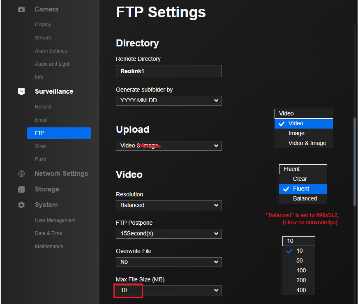Click the Storage section icon
Image resolution: width=358 pixels, height=304 pixels.
tap(21, 189)
